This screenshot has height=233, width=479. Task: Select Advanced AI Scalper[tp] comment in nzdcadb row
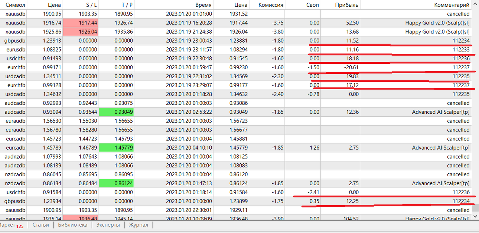pos(441,183)
